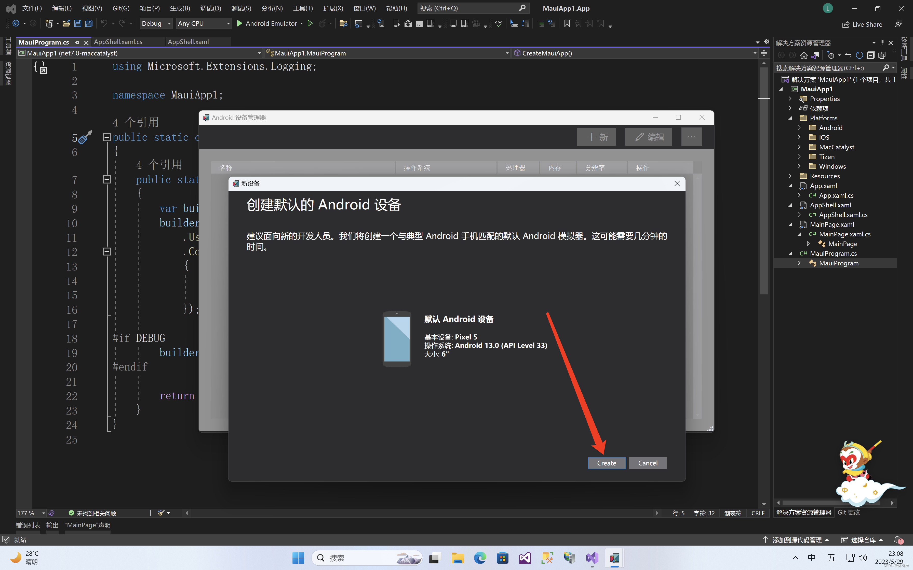Click Collapse All icon in Solution Explorer
Image resolution: width=913 pixels, height=570 pixels.
pyautogui.click(x=870, y=55)
